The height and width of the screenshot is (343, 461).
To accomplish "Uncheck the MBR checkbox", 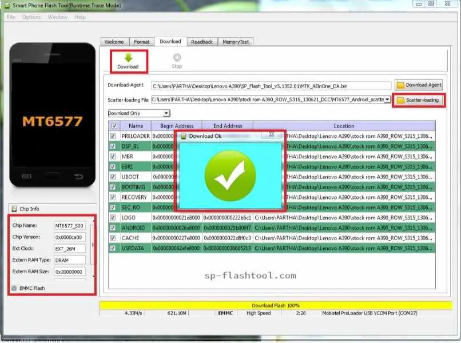I will pyautogui.click(x=113, y=157).
